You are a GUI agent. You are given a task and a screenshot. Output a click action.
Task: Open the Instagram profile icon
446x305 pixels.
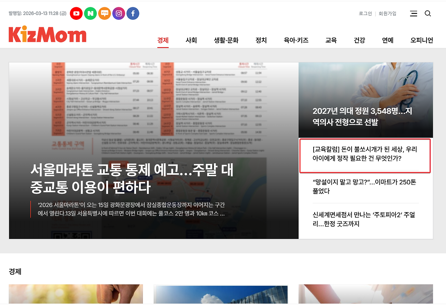(x=119, y=14)
